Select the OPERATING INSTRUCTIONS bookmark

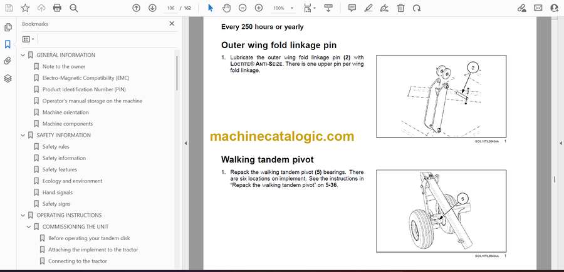click(69, 215)
